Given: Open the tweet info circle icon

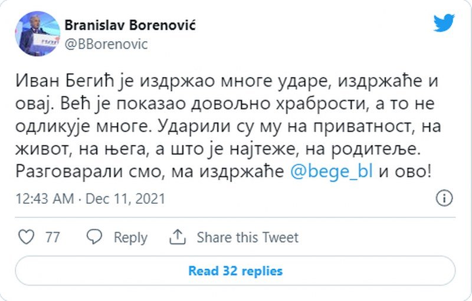Looking at the screenshot, I should pyautogui.click(x=444, y=198).
